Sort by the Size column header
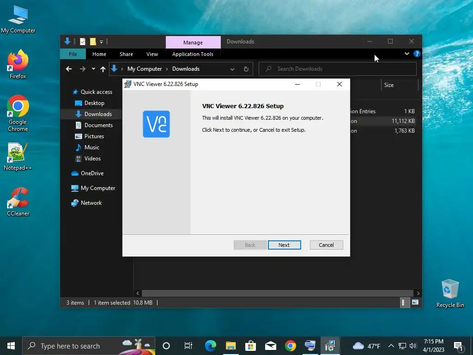Viewport: 473px width, 355px height. (400, 85)
